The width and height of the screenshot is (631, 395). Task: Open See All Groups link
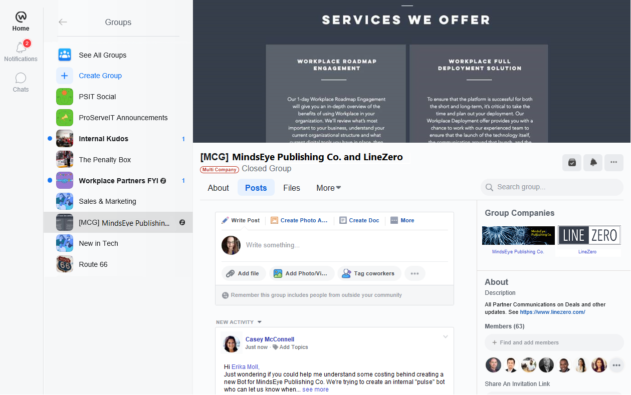[x=102, y=55]
